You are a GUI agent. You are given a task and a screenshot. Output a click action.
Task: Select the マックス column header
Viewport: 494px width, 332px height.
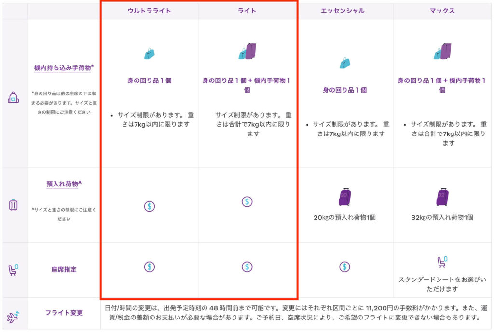point(442,11)
